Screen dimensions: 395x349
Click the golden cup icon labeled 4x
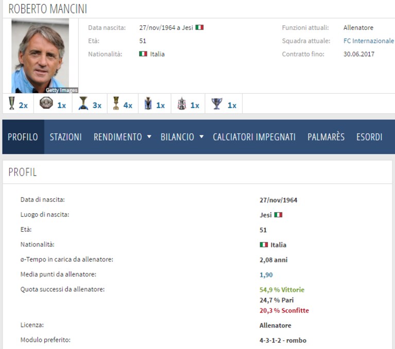pyautogui.click(x=116, y=103)
